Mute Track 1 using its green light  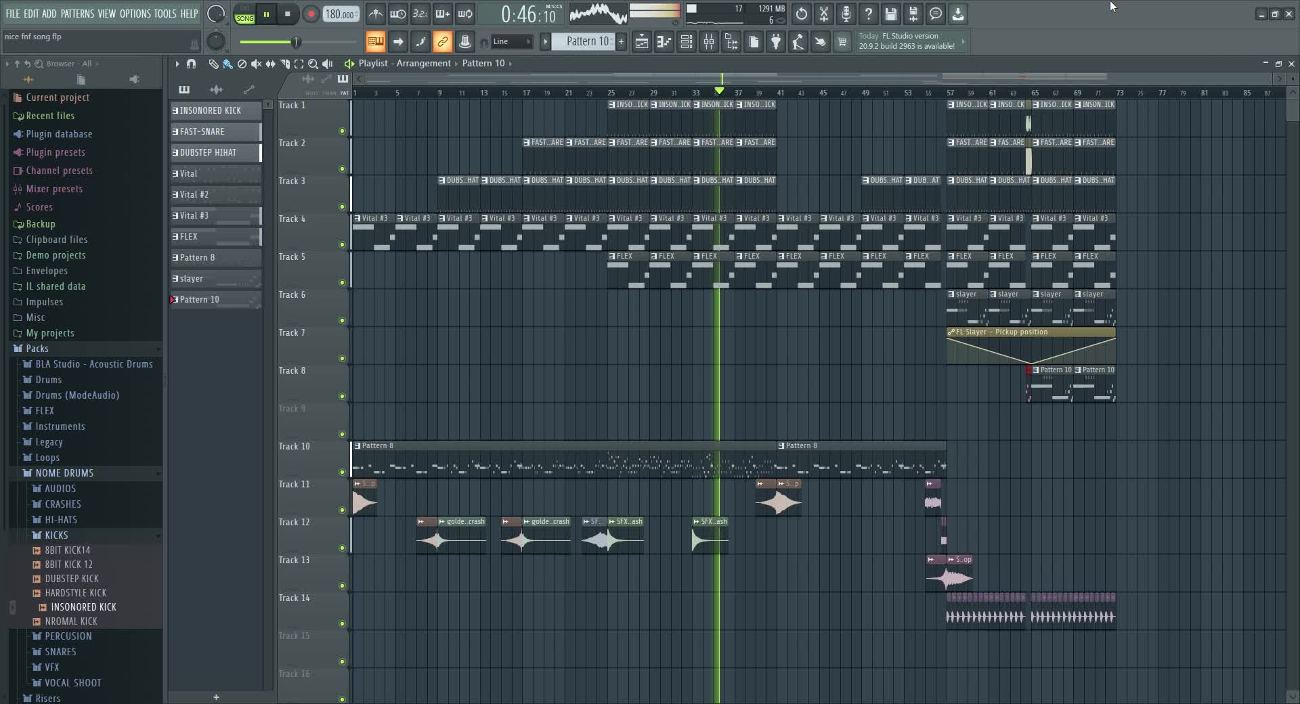click(x=342, y=131)
